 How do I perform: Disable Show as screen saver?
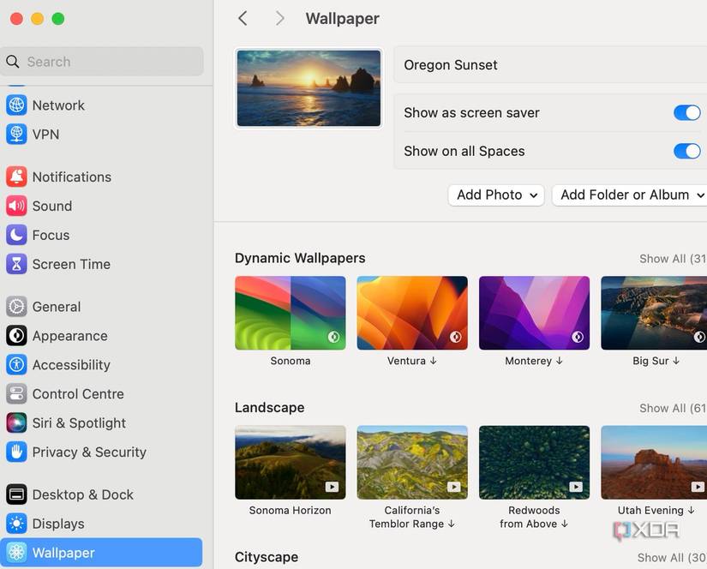pos(687,112)
